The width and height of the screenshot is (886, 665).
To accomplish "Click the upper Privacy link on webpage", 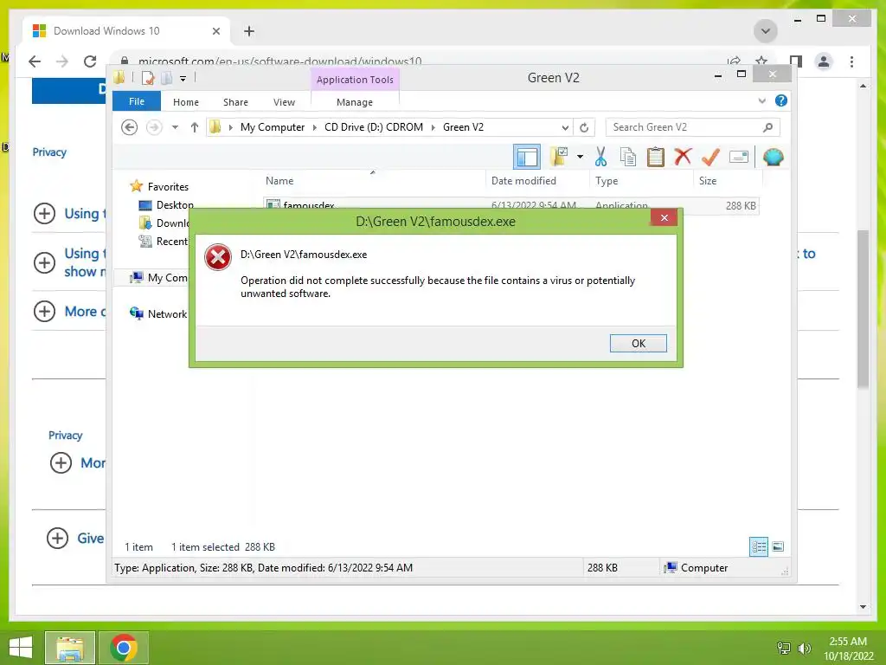I will (x=49, y=152).
